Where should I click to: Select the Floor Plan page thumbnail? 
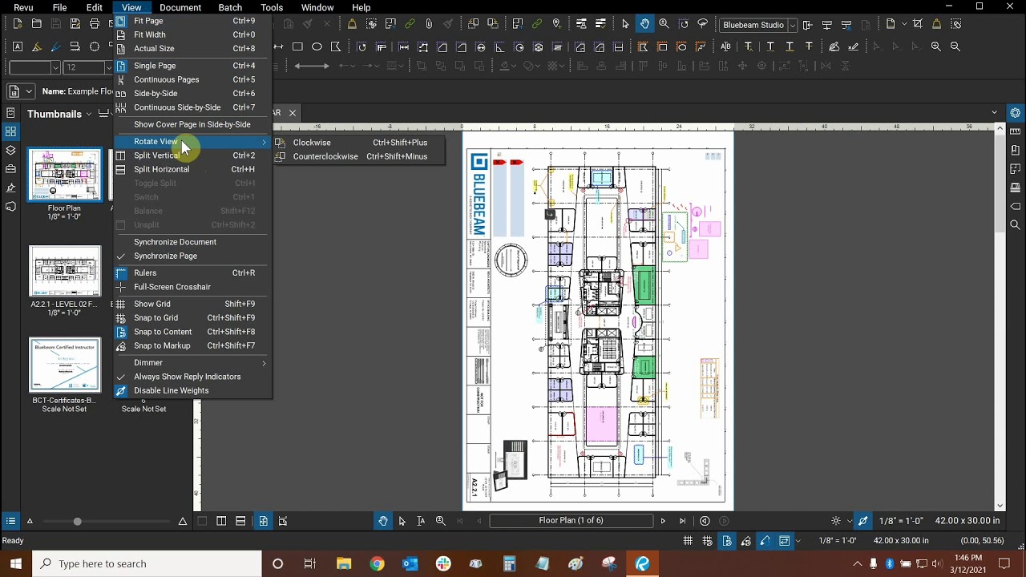click(65, 175)
